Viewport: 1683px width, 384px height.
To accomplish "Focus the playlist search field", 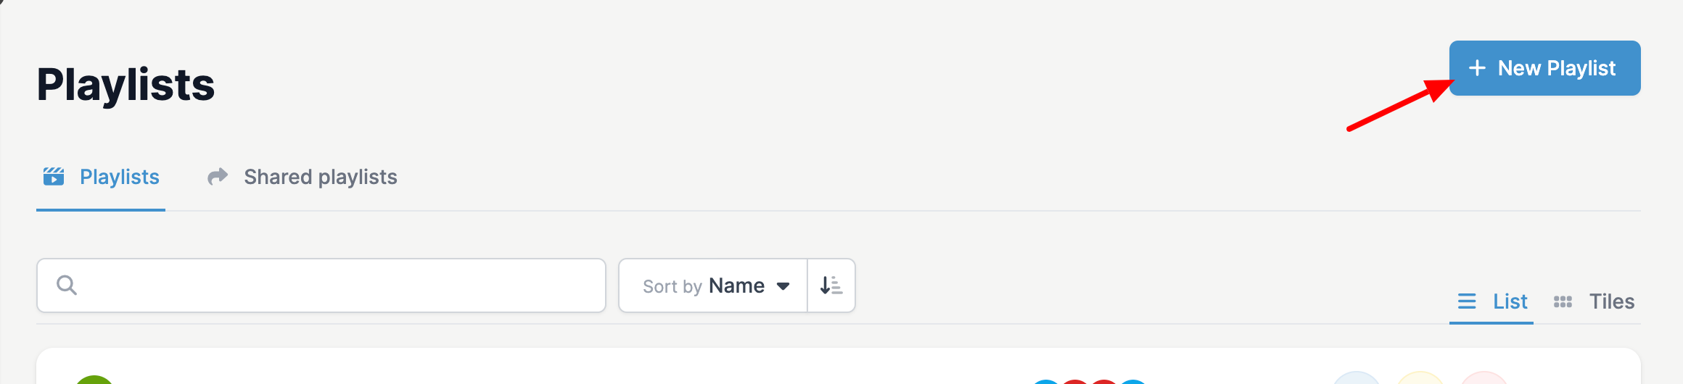I will 321,285.
